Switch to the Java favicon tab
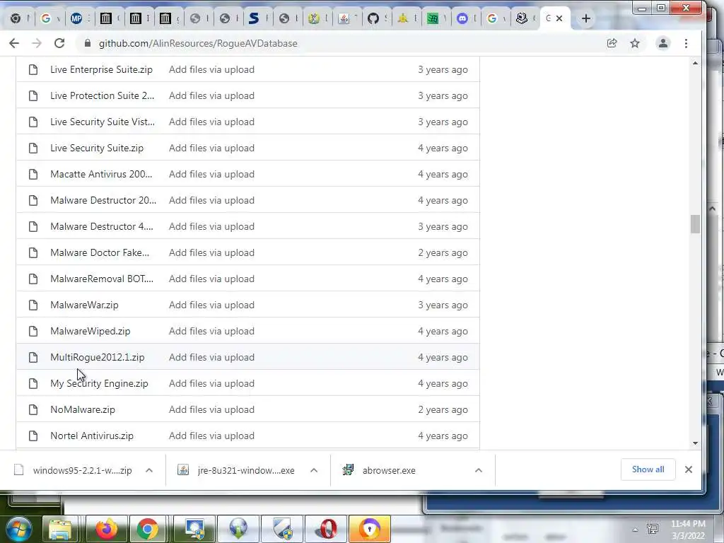 [344, 18]
